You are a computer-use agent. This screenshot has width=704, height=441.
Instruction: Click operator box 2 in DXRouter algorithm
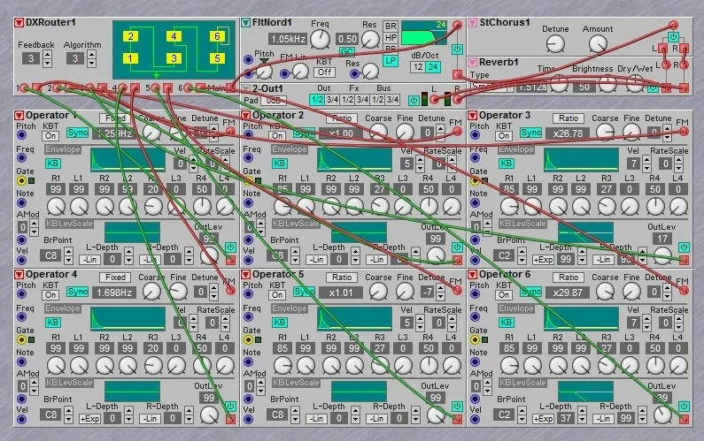(130, 36)
